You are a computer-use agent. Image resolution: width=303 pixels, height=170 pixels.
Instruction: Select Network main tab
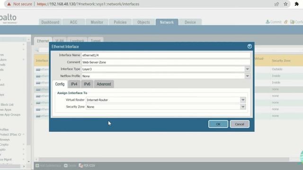[x=167, y=22]
